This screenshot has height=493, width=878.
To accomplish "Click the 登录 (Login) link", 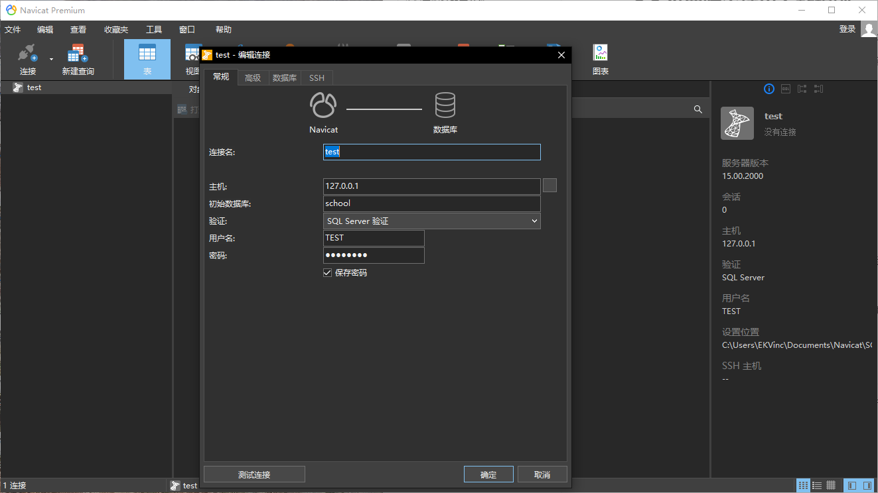I will [x=847, y=29].
